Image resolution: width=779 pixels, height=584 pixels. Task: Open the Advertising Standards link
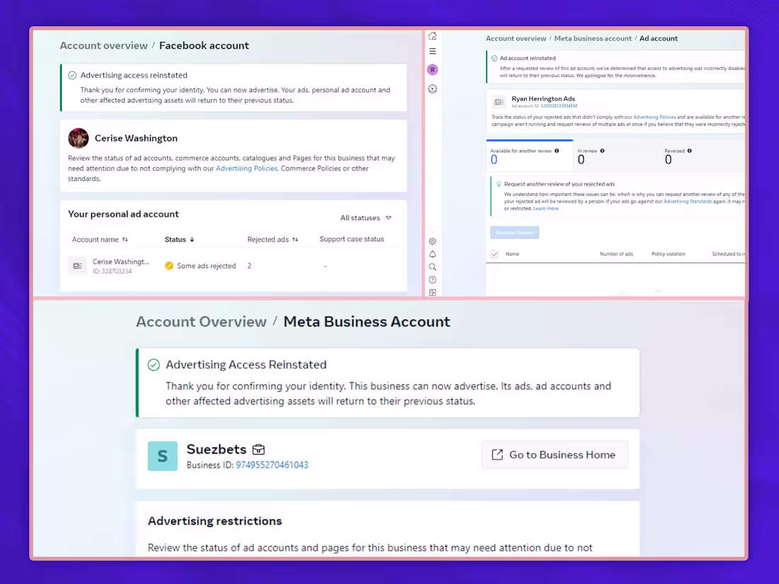pyautogui.click(x=688, y=202)
